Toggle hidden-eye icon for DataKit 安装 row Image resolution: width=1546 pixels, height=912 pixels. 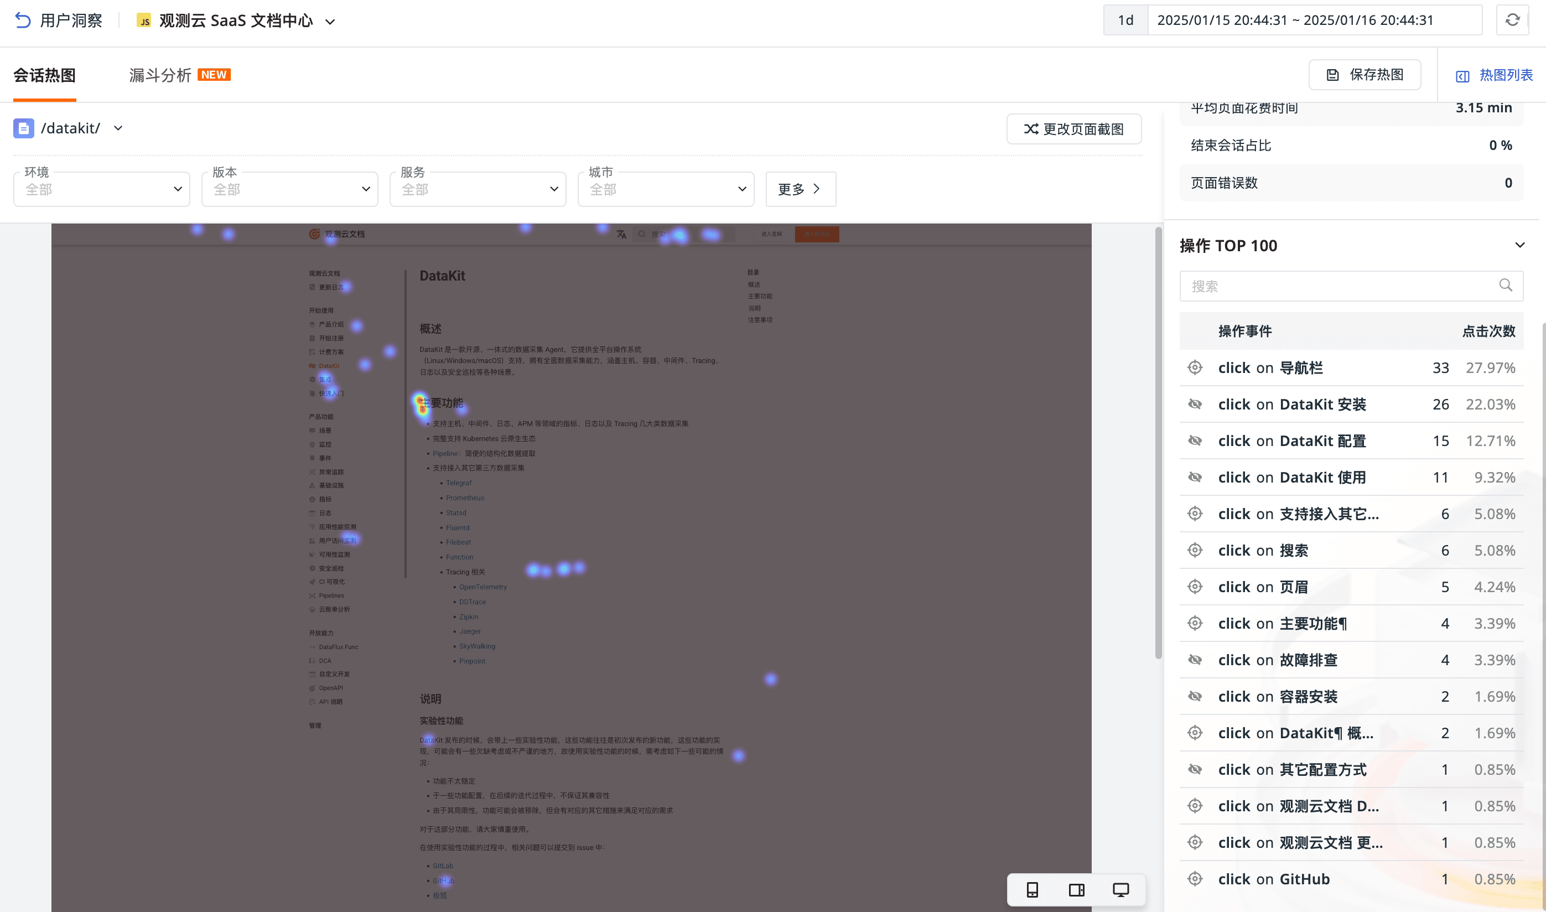[1195, 405]
